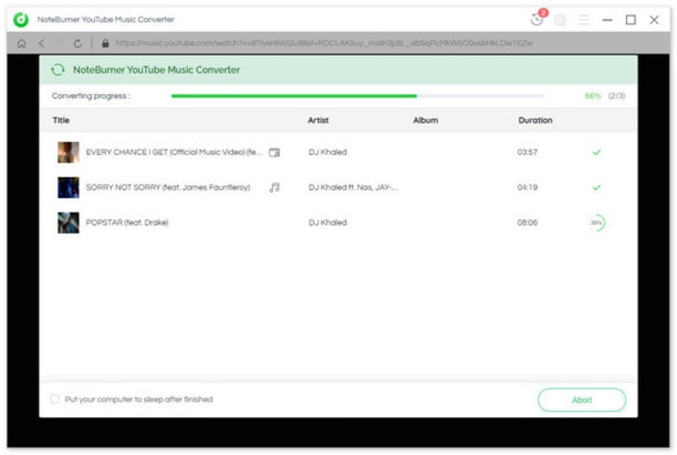677x455 pixels.
Task: Click the Album column header
Action: pyautogui.click(x=426, y=120)
